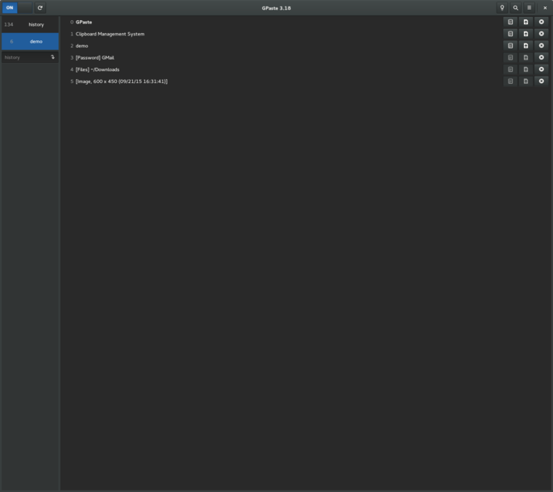Open the hamburger menu in header bar
The width and height of the screenshot is (553, 492).
[530, 8]
